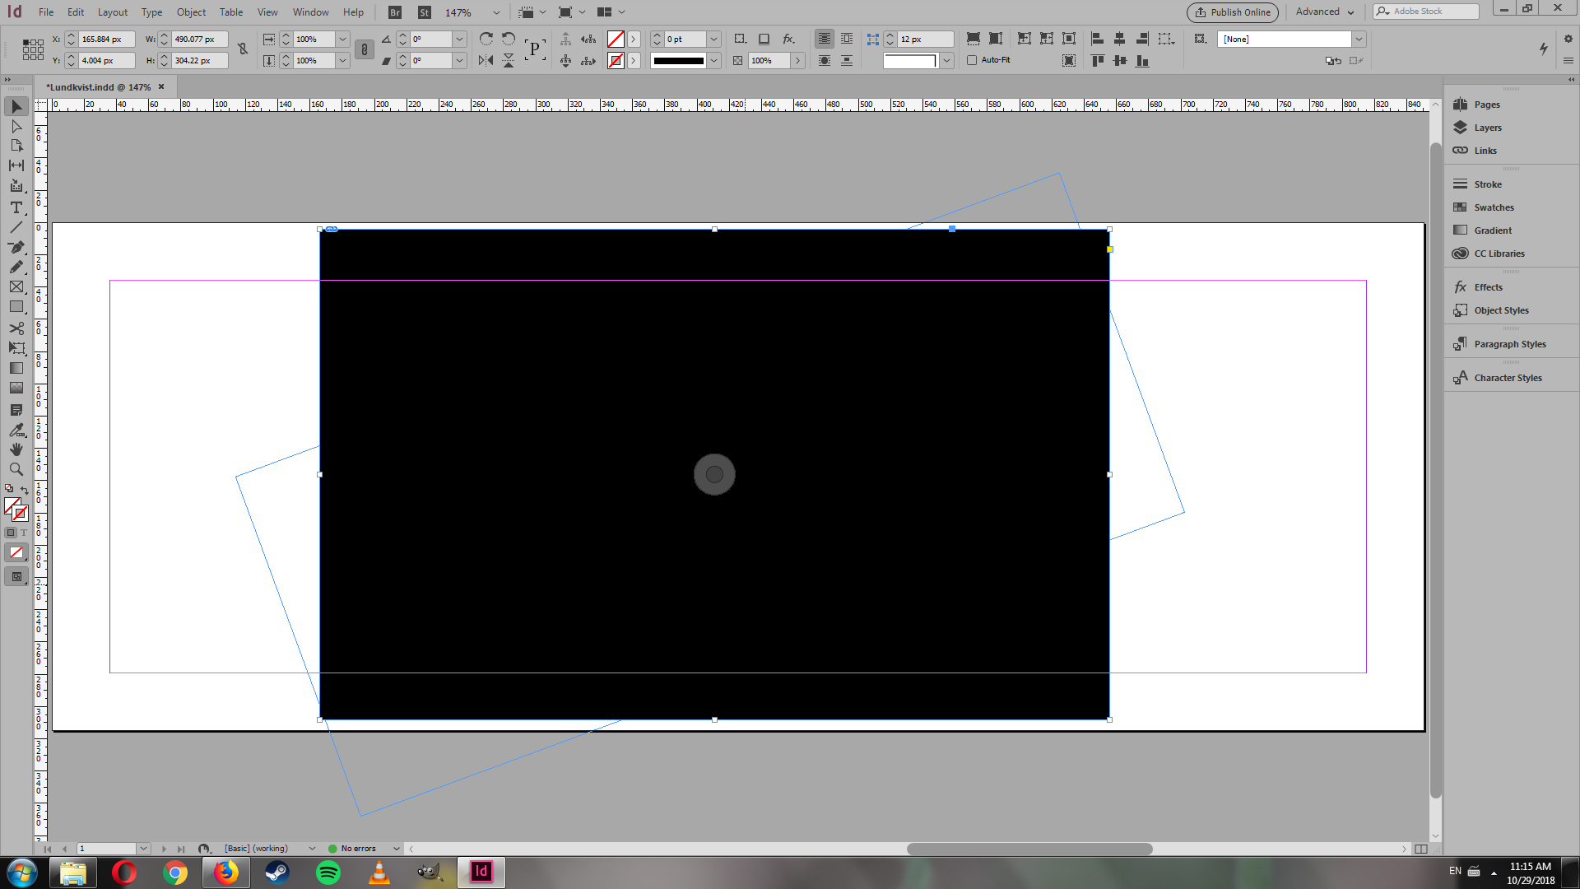Open the Layers panel
Viewport: 1580px width, 889px height.
point(1487,128)
